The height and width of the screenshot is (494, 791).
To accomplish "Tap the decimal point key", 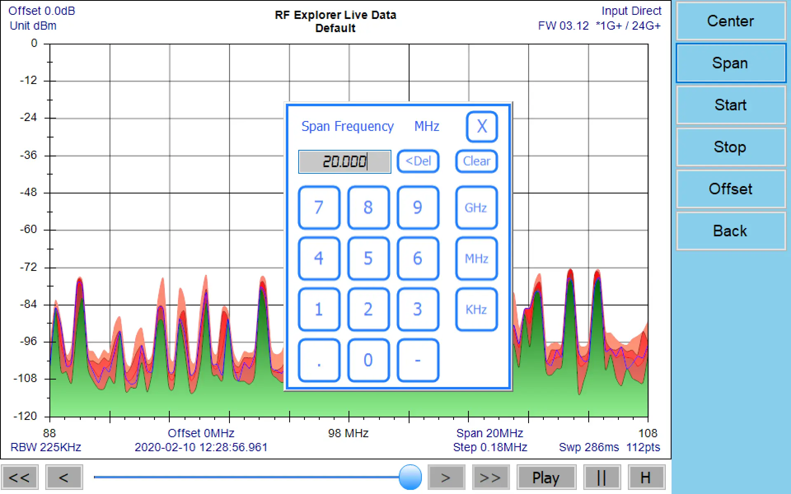I will click(x=319, y=360).
